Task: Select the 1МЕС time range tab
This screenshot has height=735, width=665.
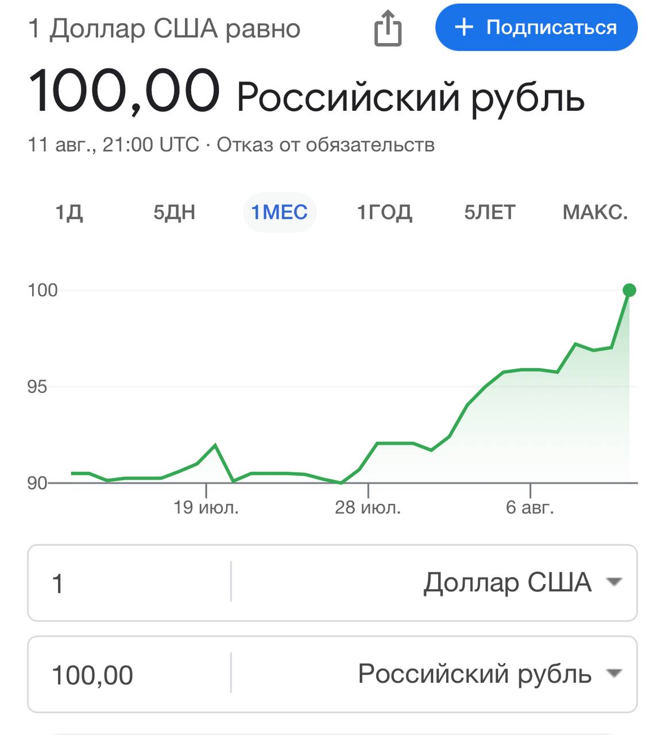Action: click(x=280, y=212)
